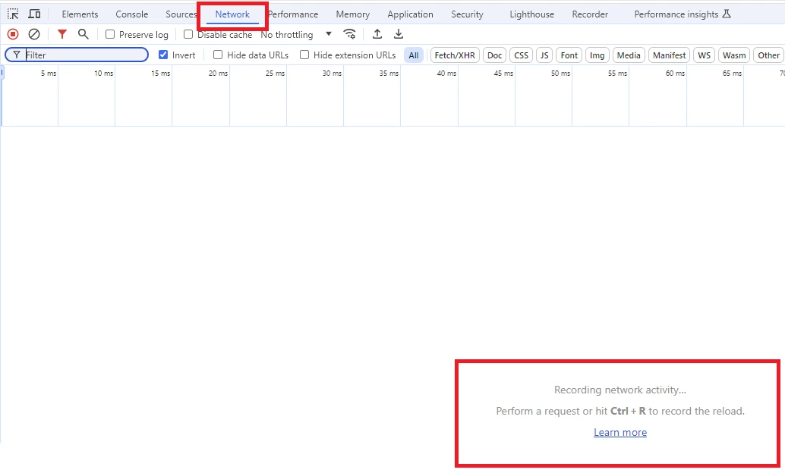The width and height of the screenshot is (785, 476).
Task: Filter requests by Manifest type
Action: click(670, 55)
